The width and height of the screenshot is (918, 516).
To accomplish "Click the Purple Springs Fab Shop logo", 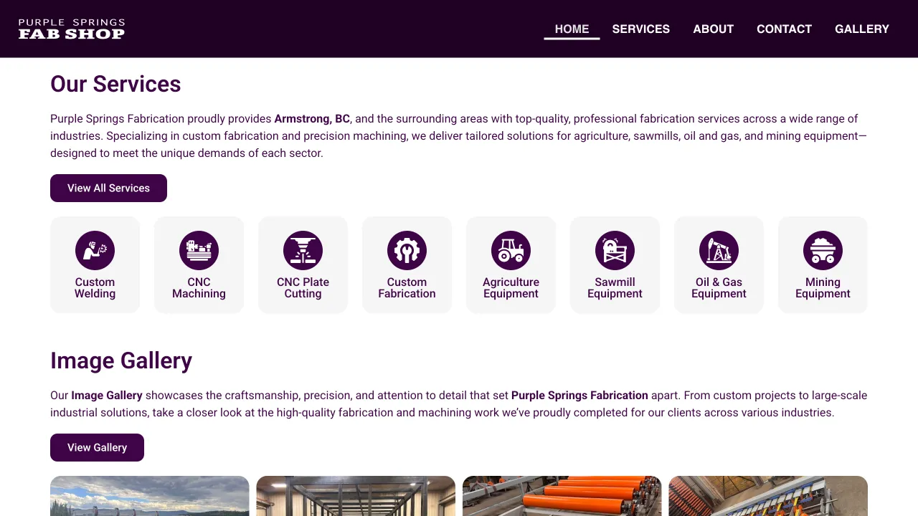I will (x=72, y=29).
